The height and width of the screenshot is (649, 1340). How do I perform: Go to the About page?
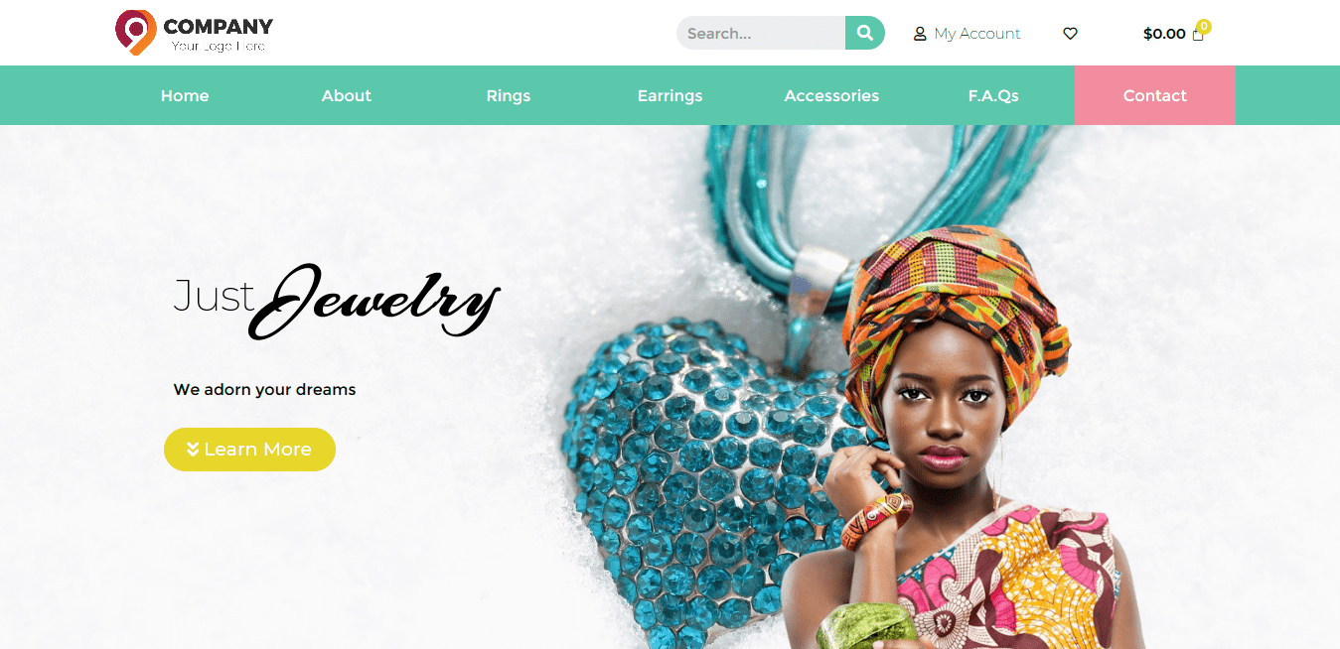pyautogui.click(x=347, y=95)
